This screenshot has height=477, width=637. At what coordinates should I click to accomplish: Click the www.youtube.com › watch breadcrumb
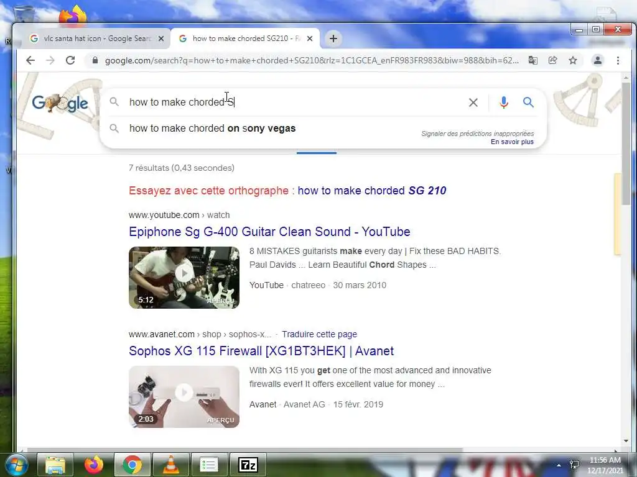pos(179,215)
